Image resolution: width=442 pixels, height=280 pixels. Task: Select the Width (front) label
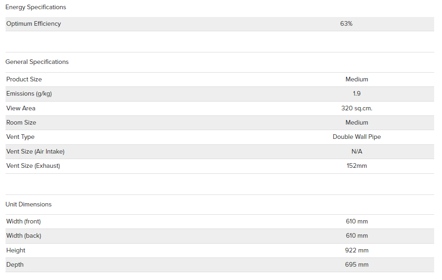coord(24,222)
